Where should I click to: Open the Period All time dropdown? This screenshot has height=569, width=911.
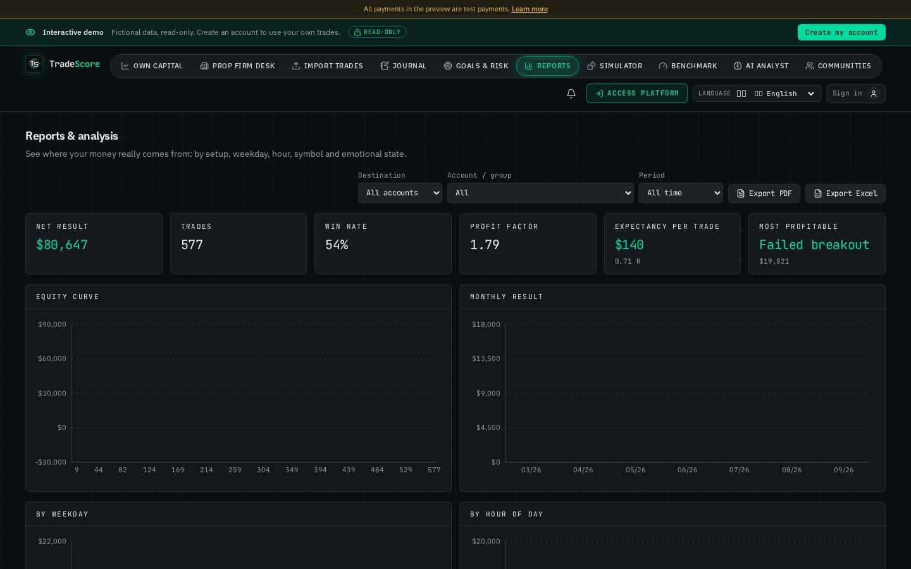click(x=681, y=193)
